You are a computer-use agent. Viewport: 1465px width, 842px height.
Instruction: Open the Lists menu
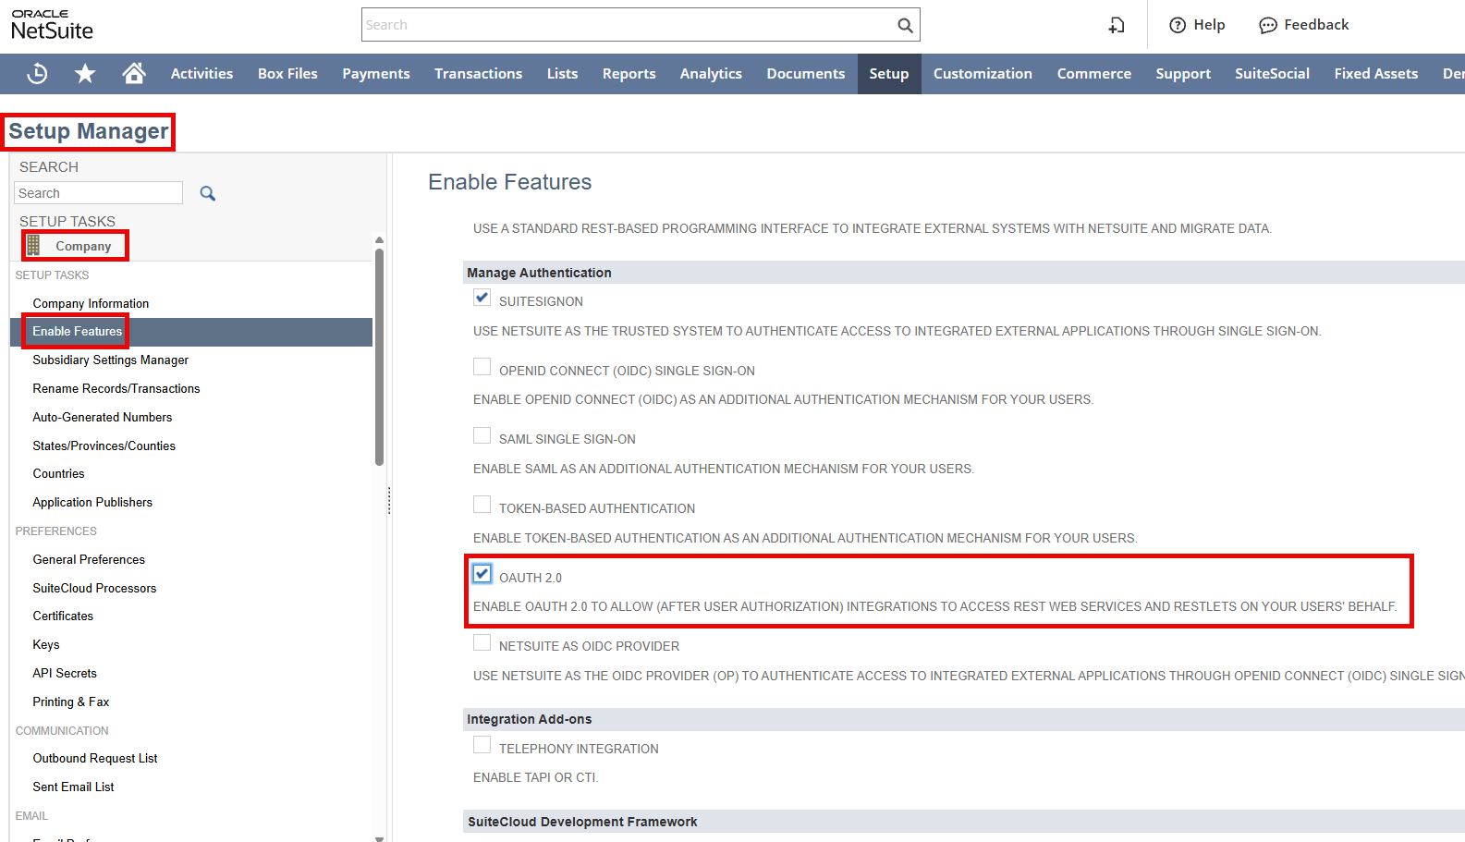click(562, 74)
